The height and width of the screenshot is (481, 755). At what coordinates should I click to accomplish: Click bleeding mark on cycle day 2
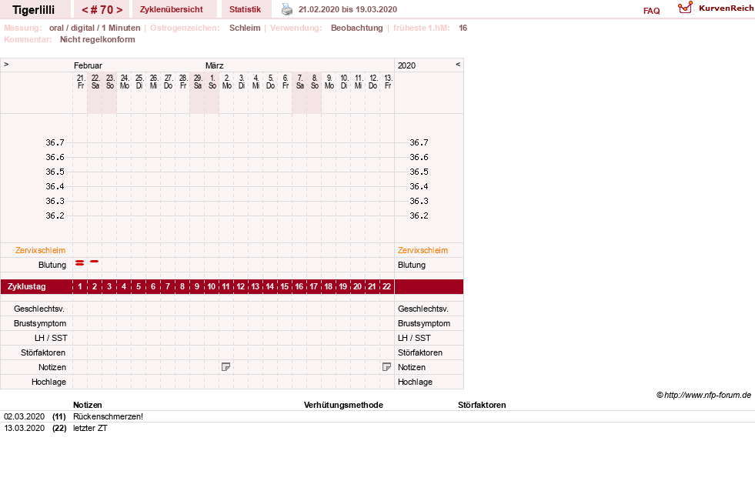click(95, 262)
